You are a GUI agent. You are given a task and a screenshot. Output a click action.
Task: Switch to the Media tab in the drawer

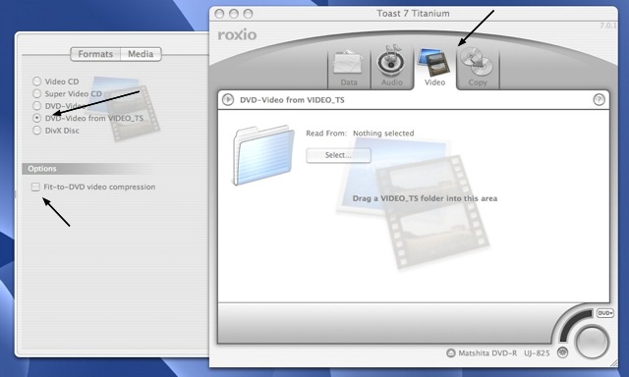[x=141, y=54]
